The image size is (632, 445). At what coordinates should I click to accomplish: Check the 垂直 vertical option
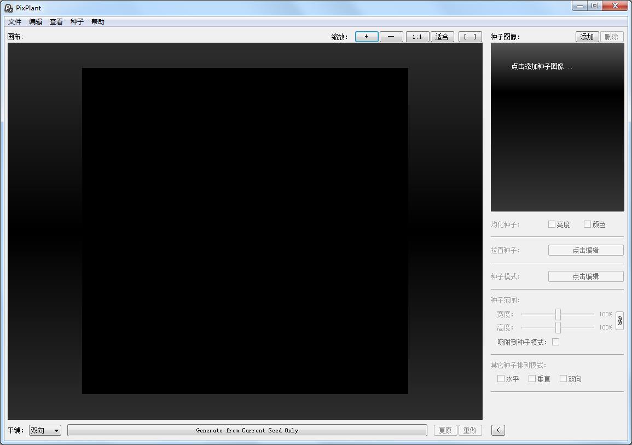pyautogui.click(x=532, y=378)
